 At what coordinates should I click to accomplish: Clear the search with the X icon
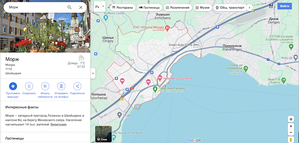81,7
